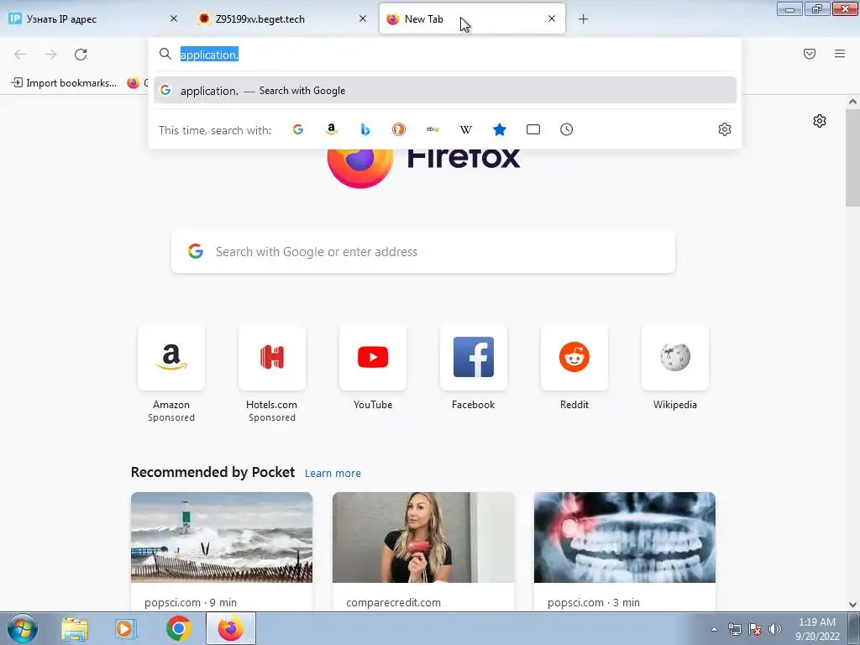Launch Chrome from the taskbar
Viewport: 860px width, 645px height.
point(178,628)
